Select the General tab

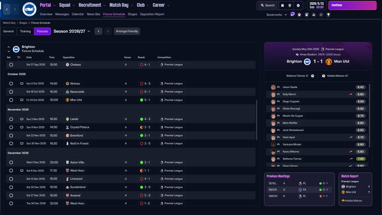[8, 31]
